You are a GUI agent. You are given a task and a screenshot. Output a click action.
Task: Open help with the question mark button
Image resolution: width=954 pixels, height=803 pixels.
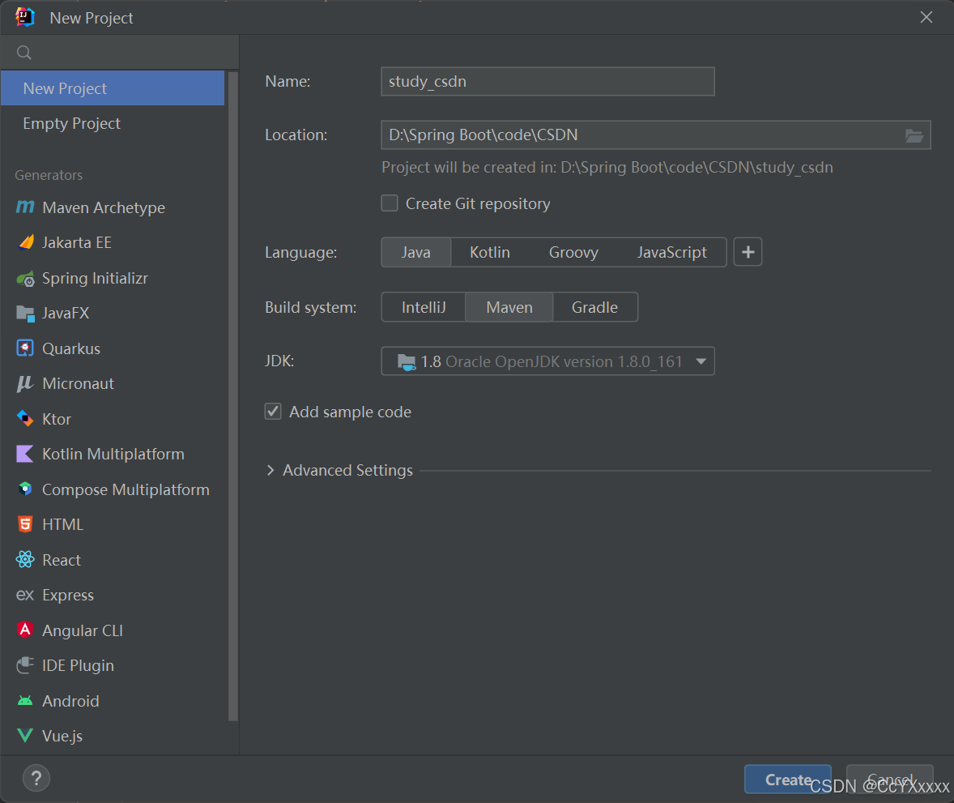tap(36, 778)
